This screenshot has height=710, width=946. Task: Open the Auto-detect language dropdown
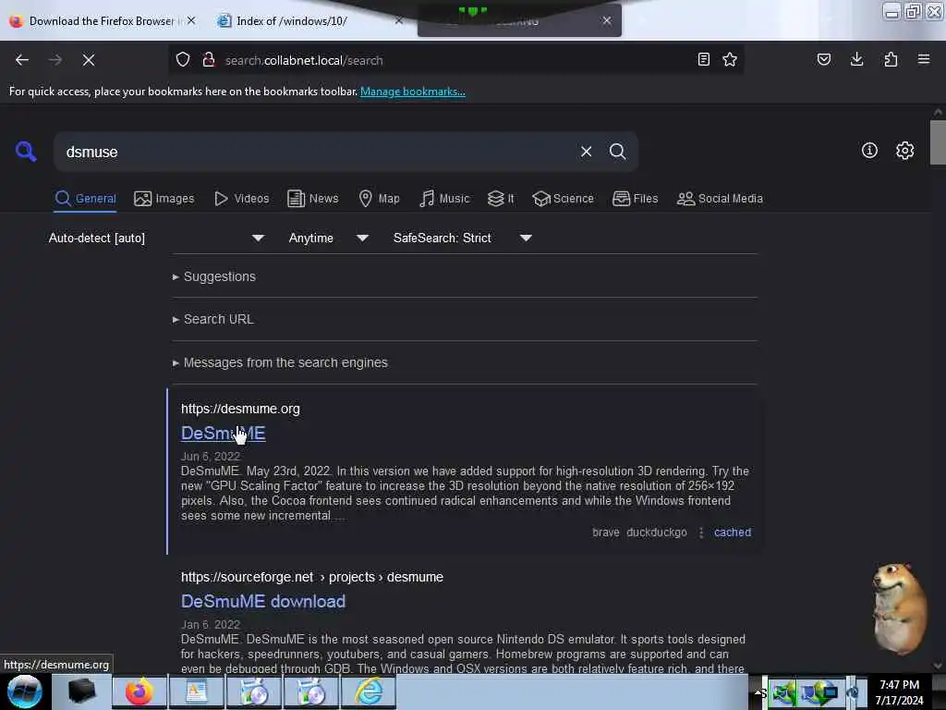pos(156,238)
